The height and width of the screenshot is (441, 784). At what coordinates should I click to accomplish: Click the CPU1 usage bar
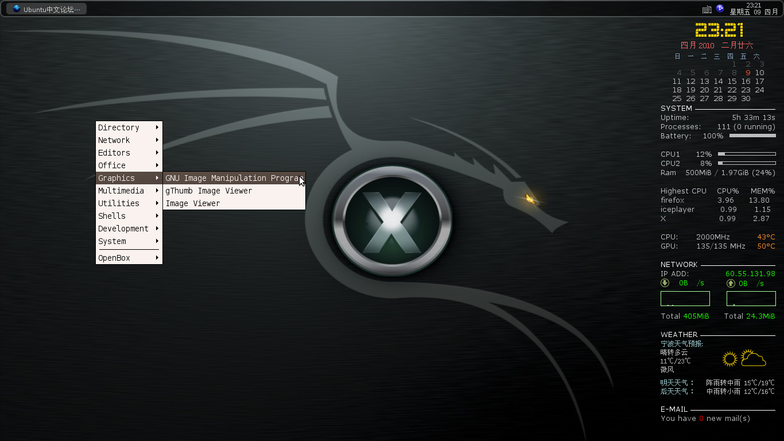click(747, 154)
